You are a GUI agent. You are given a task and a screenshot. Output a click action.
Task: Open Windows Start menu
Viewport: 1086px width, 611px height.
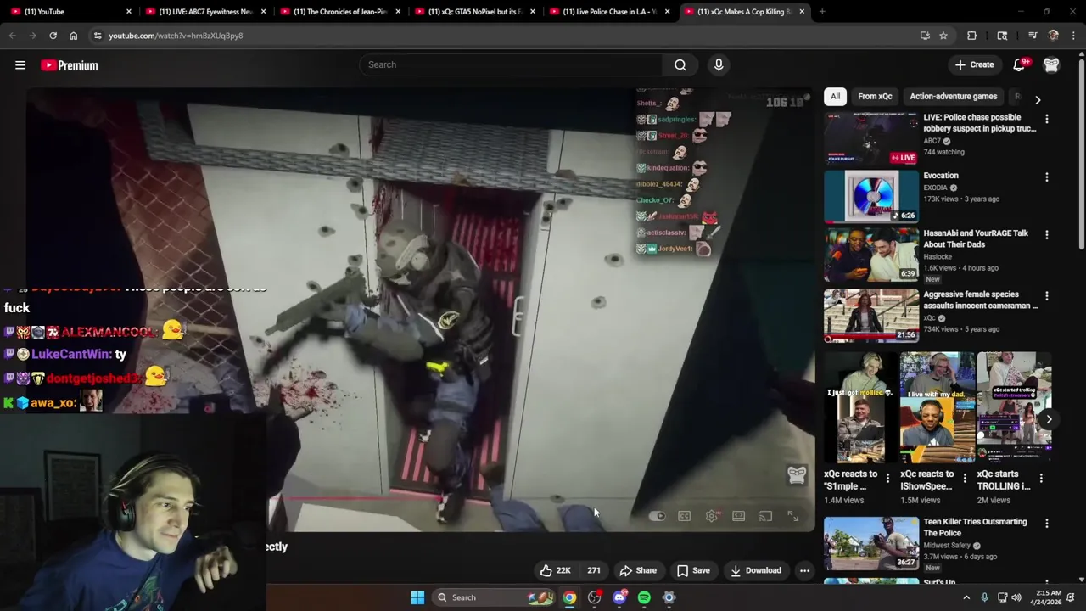pyautogui.click(x=417, y=597)
